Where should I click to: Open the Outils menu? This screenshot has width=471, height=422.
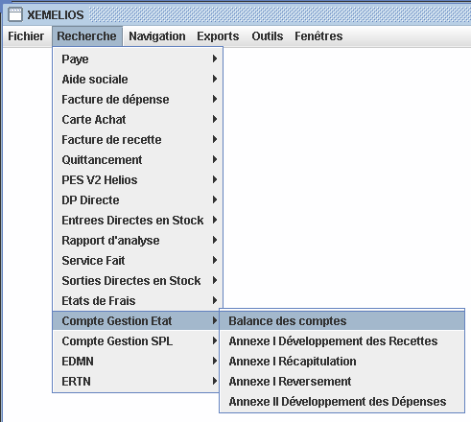(x=268, y=36)
